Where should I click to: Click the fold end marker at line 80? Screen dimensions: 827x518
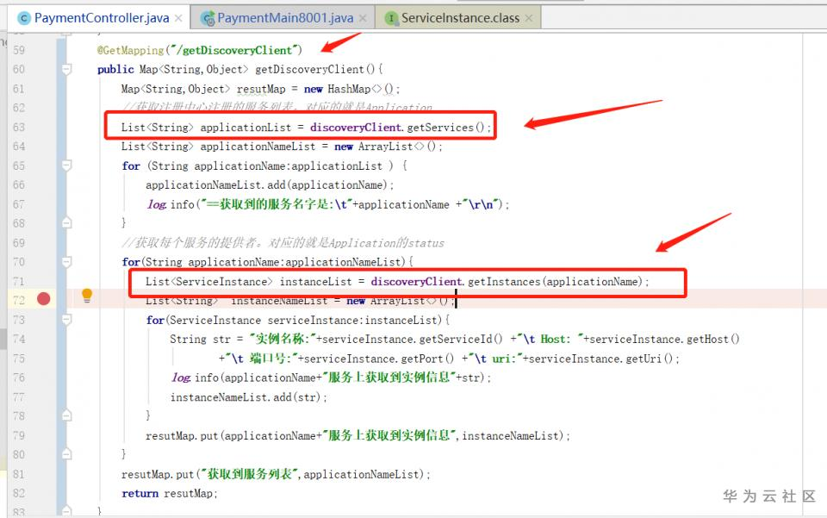(66, 453)
